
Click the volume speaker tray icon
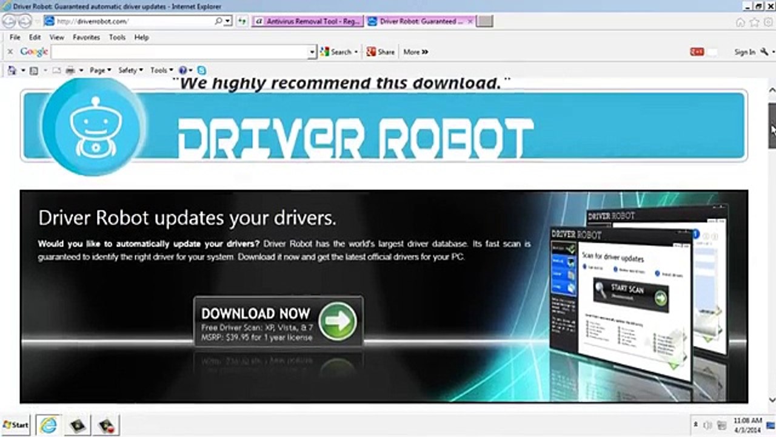708,425
